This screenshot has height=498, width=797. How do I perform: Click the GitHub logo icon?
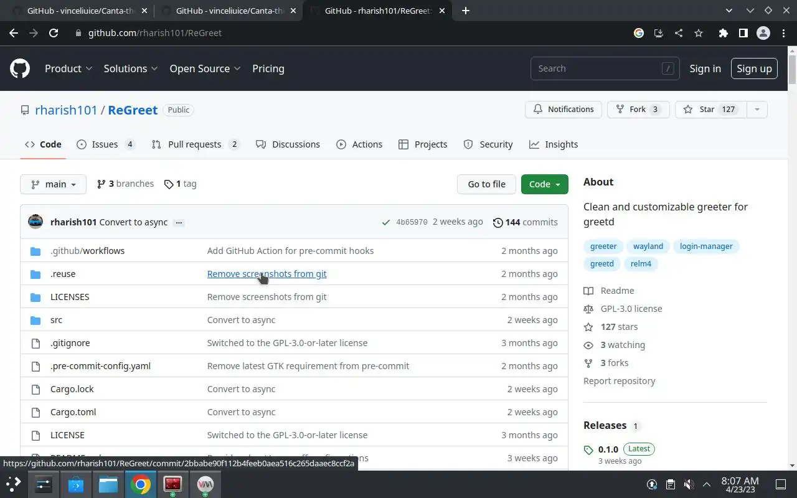20,68
